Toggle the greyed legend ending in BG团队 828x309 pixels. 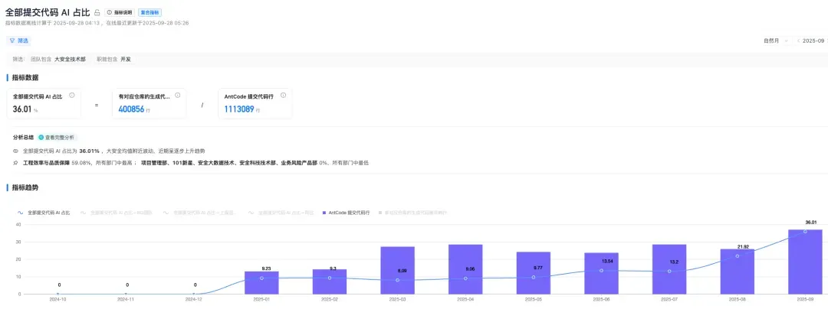[x=117, y=213]
